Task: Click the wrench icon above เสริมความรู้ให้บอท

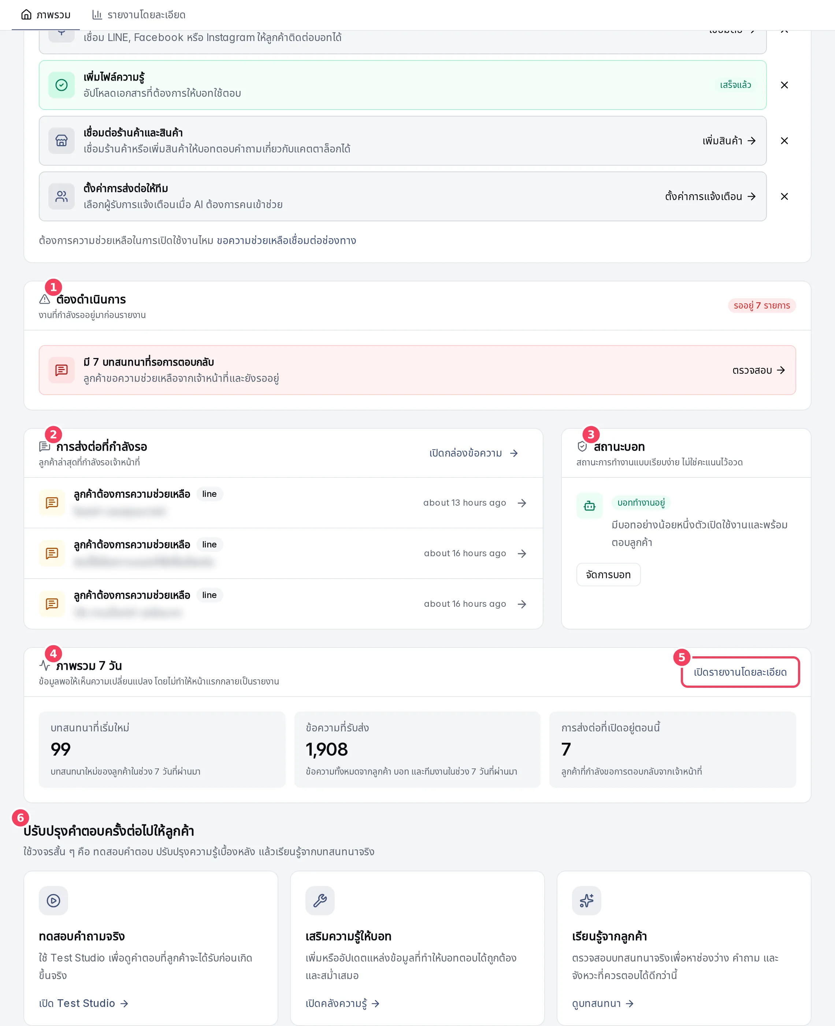Action: (x=320, y=900)
